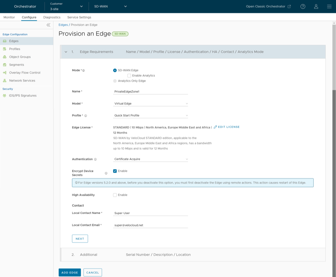
Task: Click the Object Groups sidebar icon
Action: pos(5,57)
